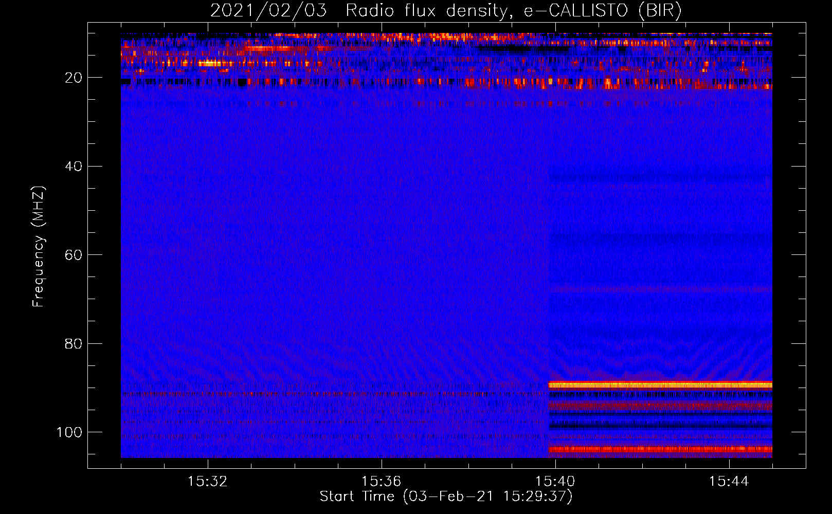Viewport: 832px width, 514px height.
Task: Click the 40 MHz frequency tick label
Action: (x=74, y=167)
